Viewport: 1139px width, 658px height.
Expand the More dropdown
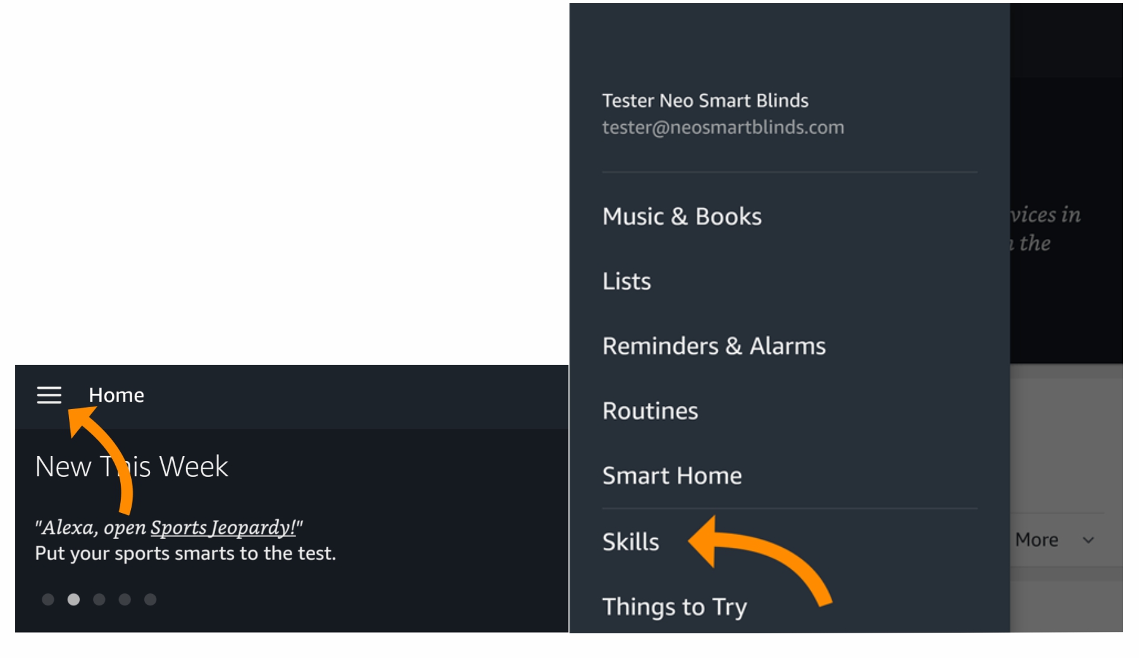(1054, 540)
